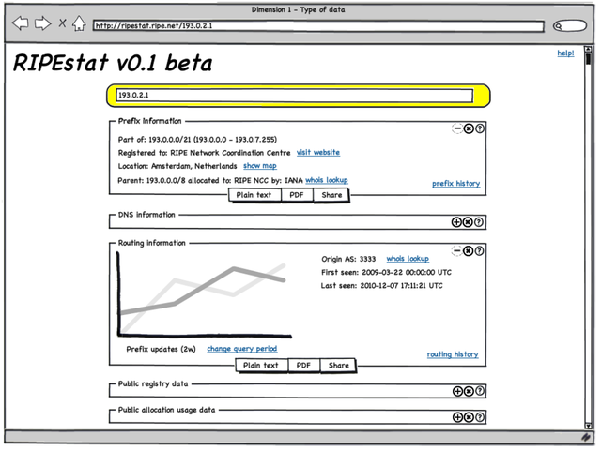The height and width of the screenshot is (451, 601).
Task: Open the change query period link
Action: pyautogui.click(x=242, y=349)
